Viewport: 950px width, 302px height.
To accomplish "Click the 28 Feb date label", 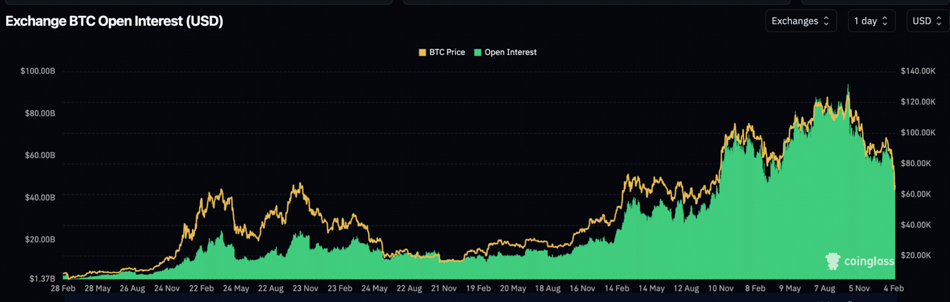I will (x=63, y=288).
